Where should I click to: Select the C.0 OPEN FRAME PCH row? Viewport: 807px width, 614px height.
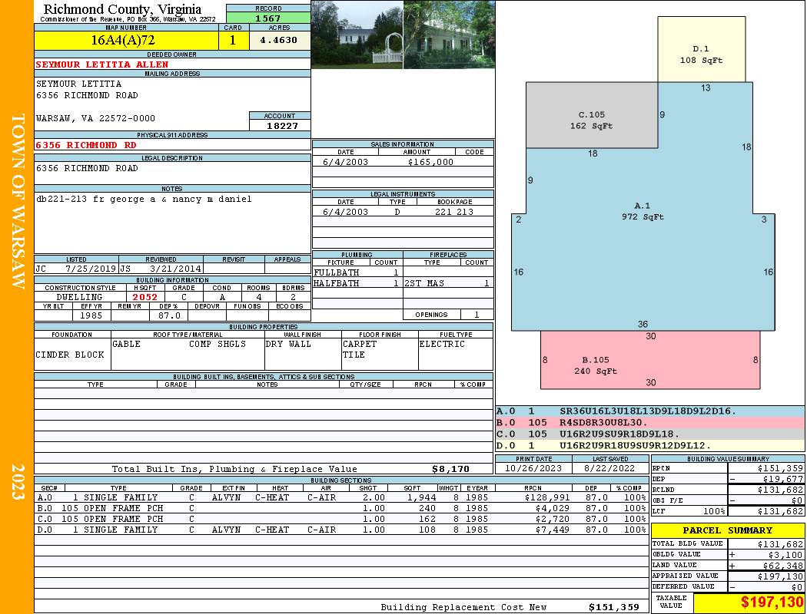point(340,519)
